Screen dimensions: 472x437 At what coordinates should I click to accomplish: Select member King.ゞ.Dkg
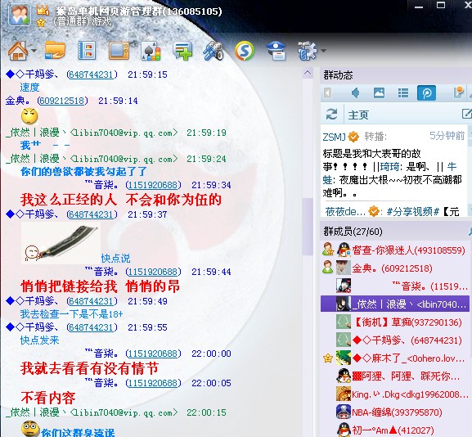394,394
